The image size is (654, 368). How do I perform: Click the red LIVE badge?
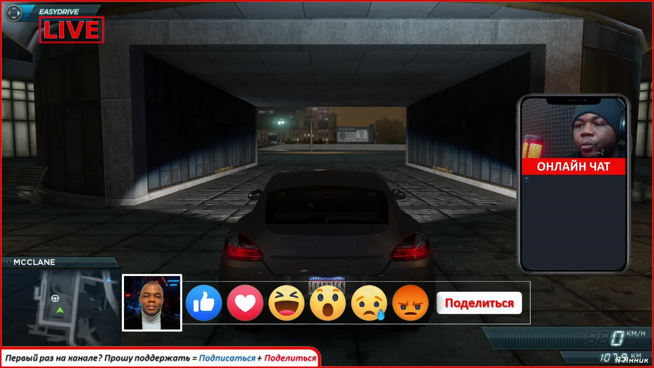click(x=72, y=30)
